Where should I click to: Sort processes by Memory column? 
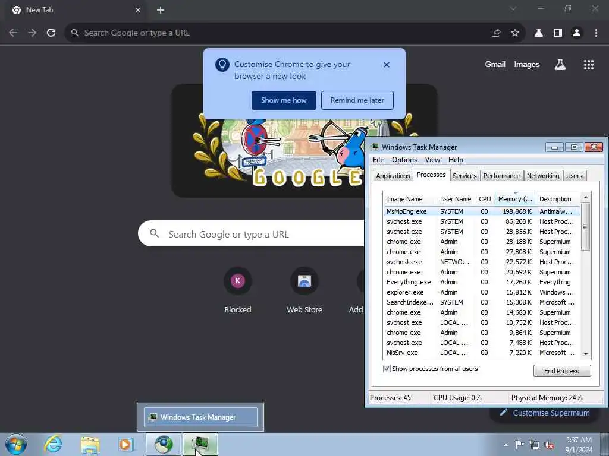point(516,199)
